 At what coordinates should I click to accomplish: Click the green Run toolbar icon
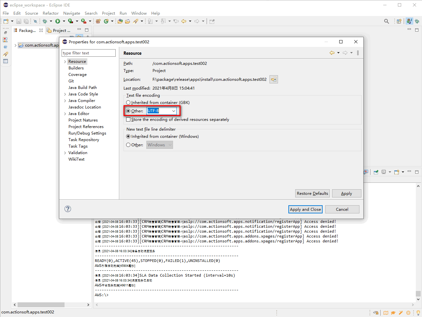58,21
